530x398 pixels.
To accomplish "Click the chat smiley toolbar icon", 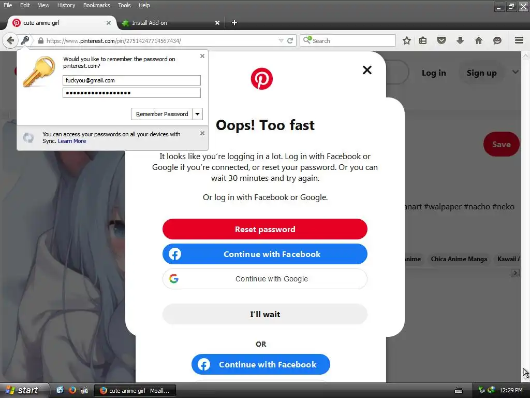I will (497, 40).
